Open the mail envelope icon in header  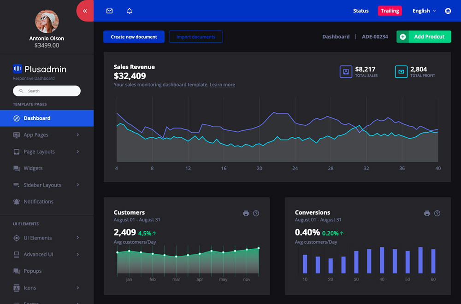click(109, 11)
